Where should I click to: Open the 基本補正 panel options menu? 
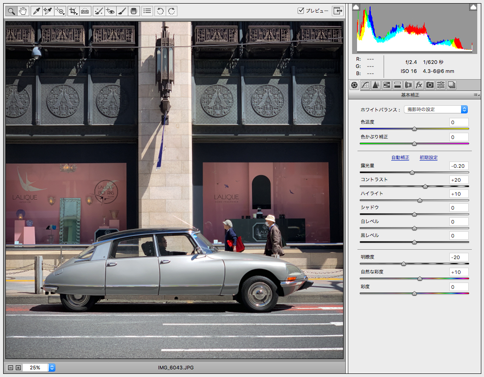click(475, 95)
